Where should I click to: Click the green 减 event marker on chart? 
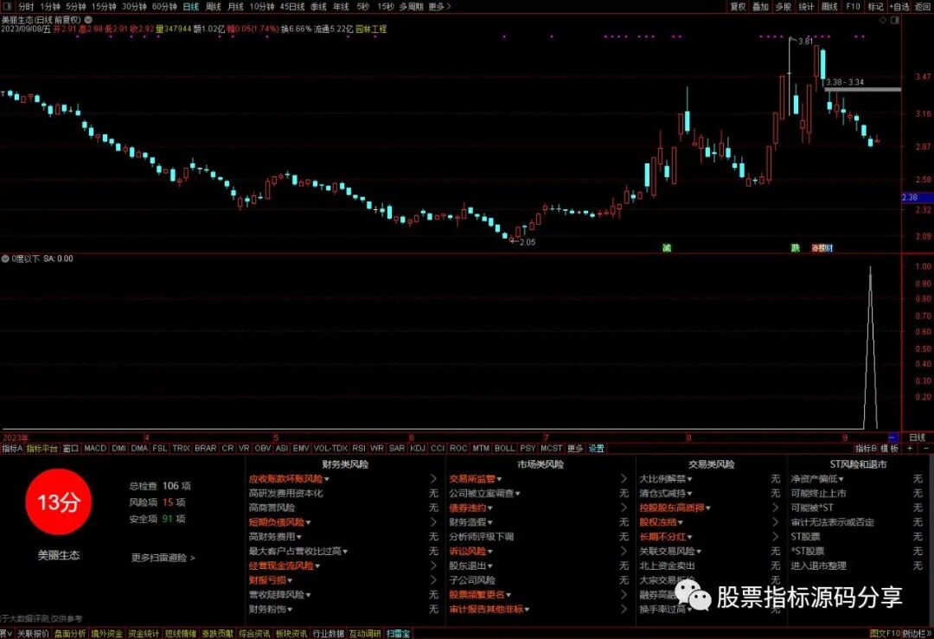click(667, 248)
